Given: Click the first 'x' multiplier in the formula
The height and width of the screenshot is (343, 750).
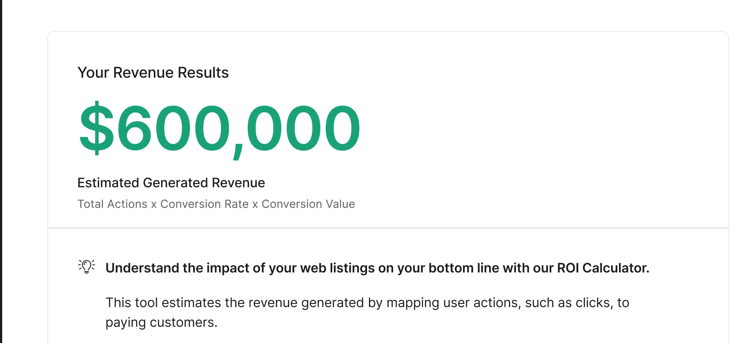Looking at the screenshot, I should point(154,205).
